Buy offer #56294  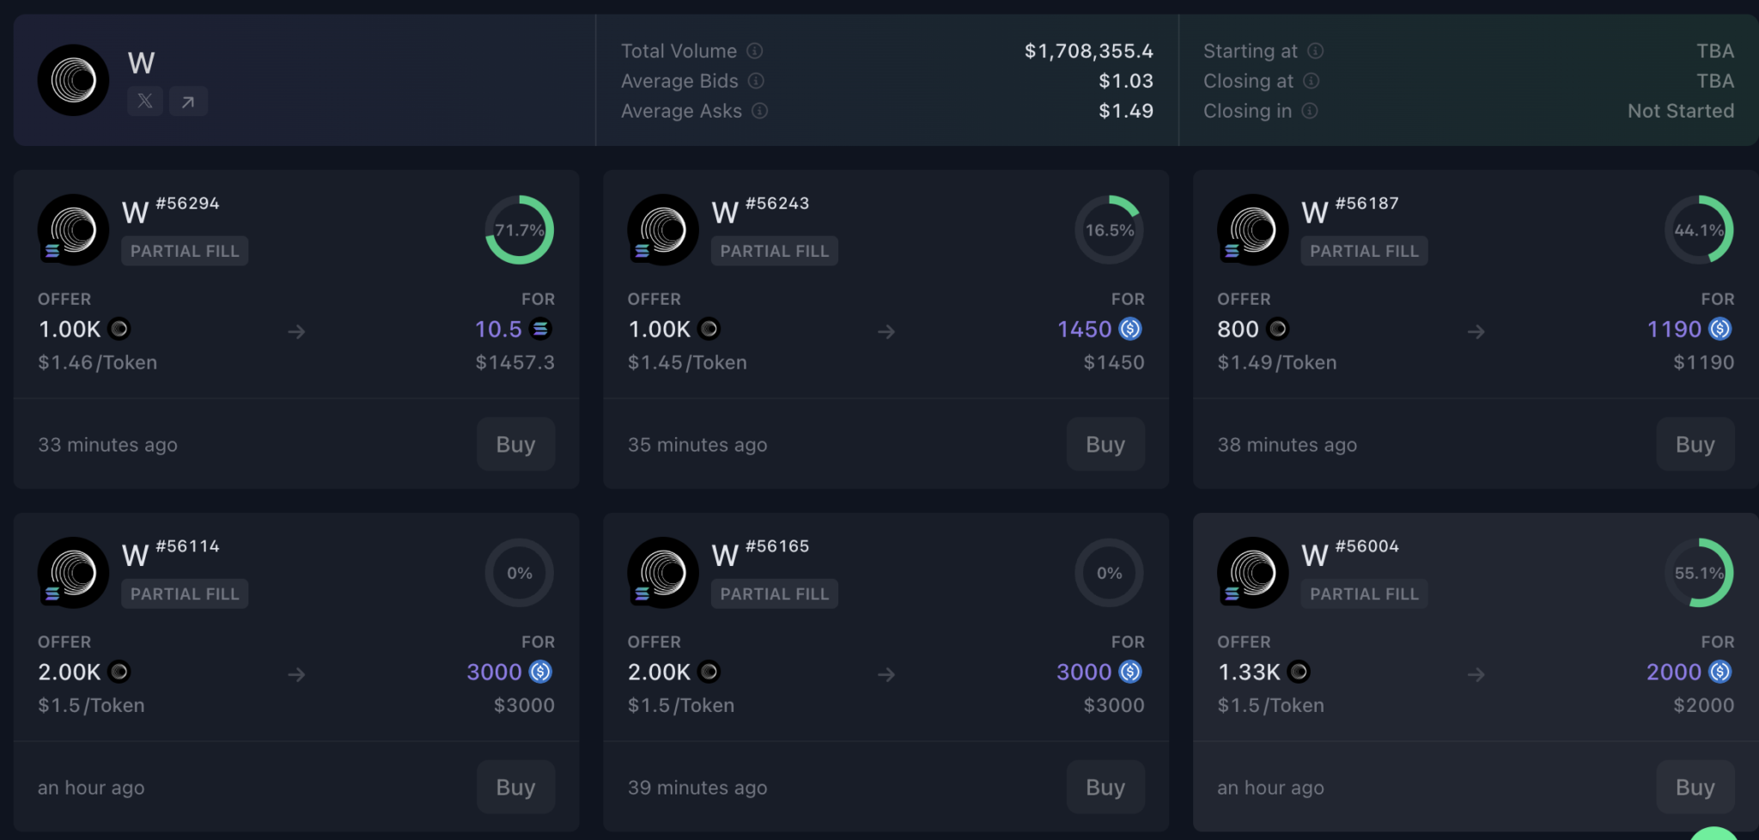(515, 444)
